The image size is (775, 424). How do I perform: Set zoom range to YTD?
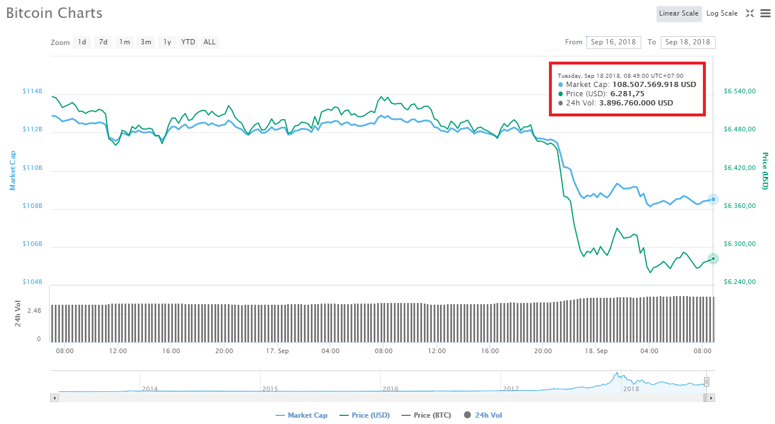(x=188, y=42)
